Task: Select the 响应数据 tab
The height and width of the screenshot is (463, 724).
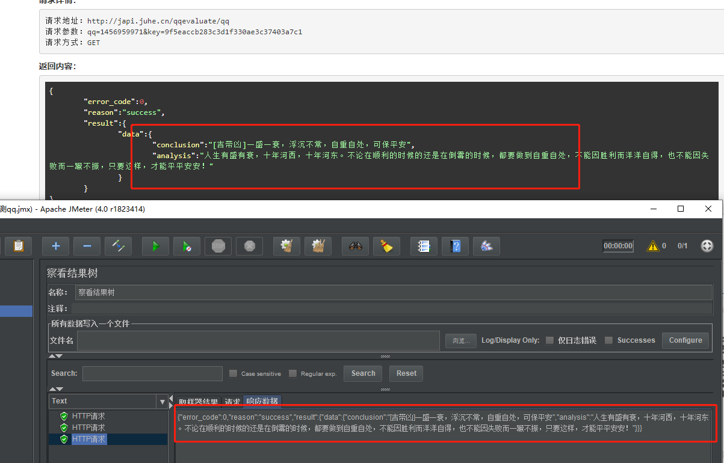Action: (x=262, y=402)
